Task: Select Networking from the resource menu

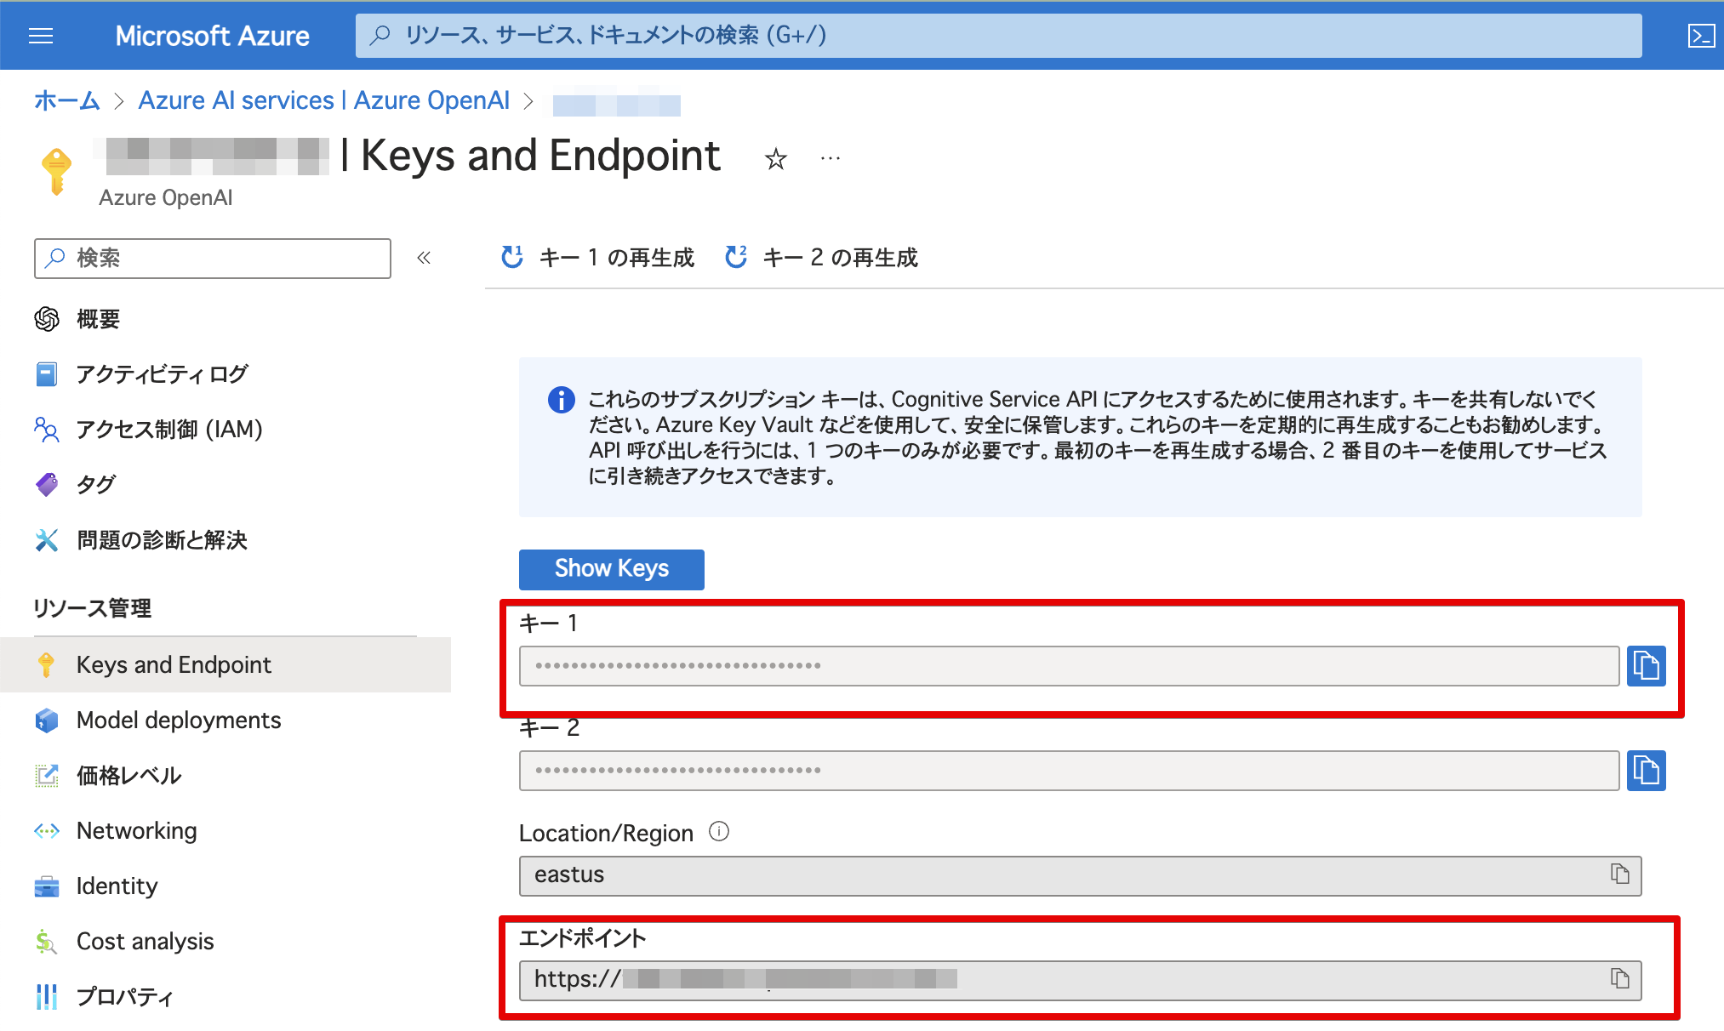Action: tap(136, 830)
